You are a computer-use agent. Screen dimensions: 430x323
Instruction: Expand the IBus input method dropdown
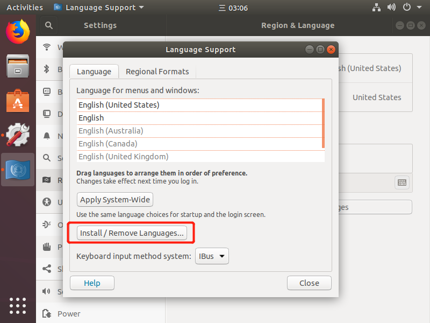[212, 256]
